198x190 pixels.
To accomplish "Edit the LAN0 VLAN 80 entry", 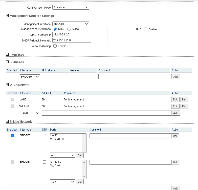I will click(175, 99).
